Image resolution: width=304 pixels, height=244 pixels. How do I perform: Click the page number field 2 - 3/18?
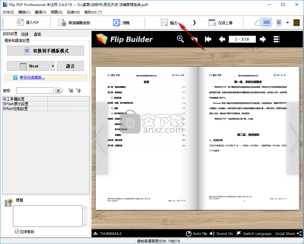pyautogui.click(x=242, y=39)
